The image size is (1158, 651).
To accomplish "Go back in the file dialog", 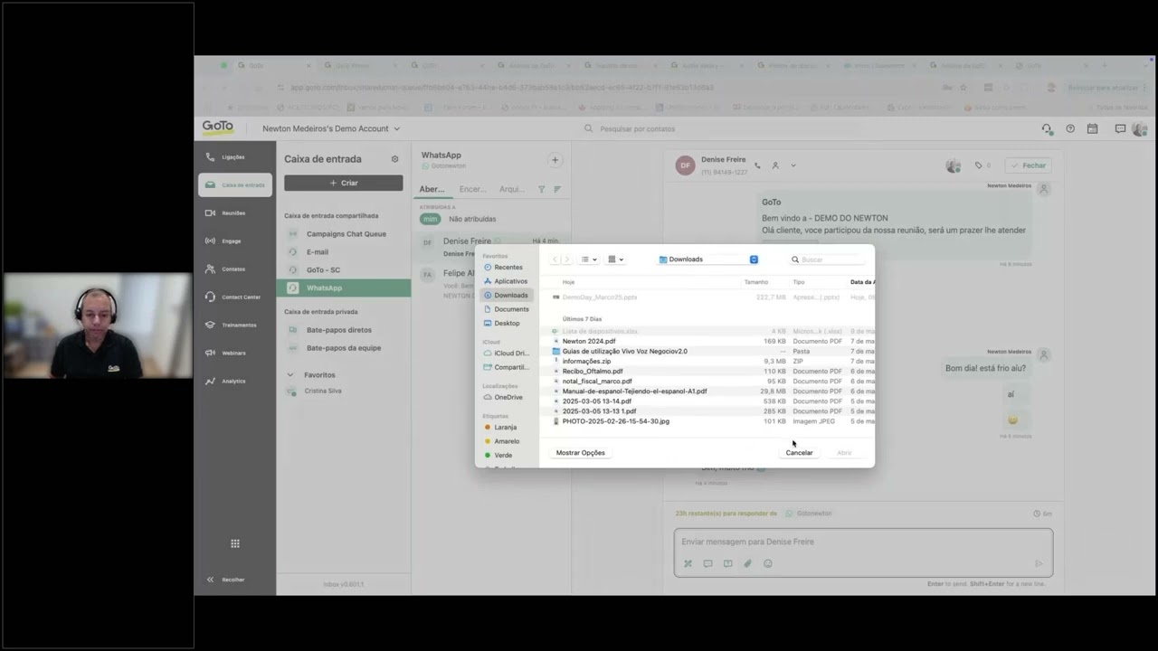I will click(x=555, y=259).
